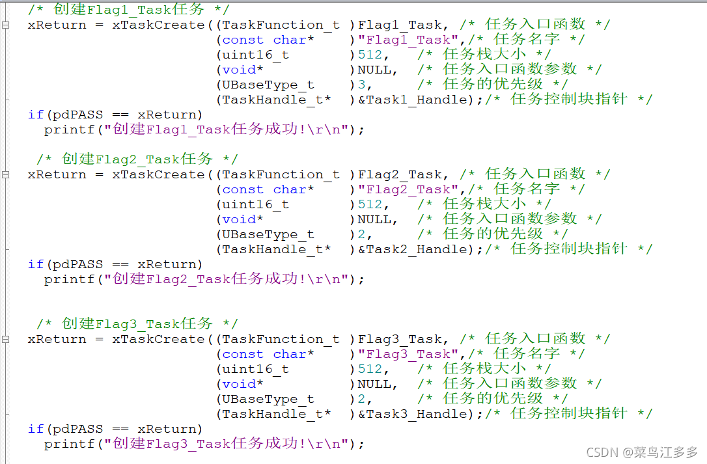Click stack size 512 in Flag1_Task block

(370, 55)
